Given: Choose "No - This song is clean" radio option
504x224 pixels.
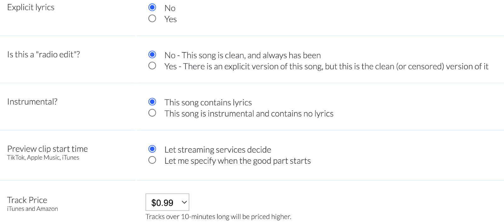Looking at the screenshot, I should tap(152, 55).
